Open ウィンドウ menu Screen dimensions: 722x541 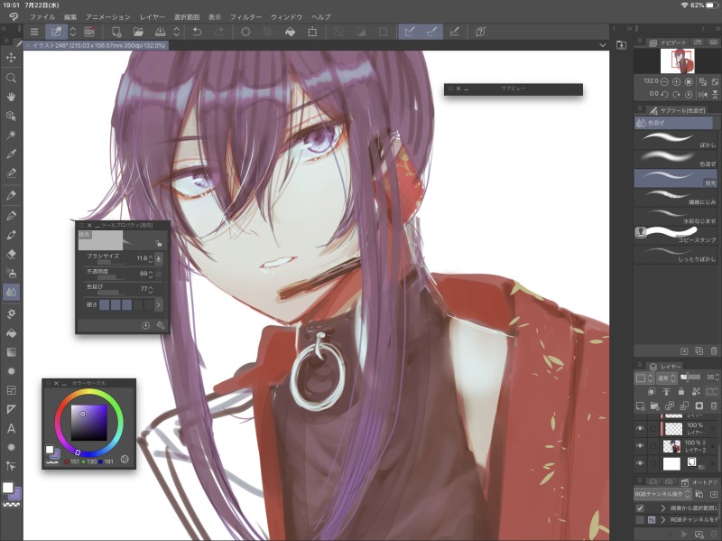tap(286, 17)
